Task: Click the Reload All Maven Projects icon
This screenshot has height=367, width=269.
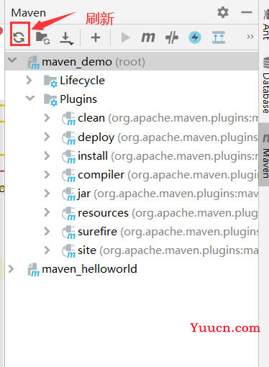Action: point(19,37)
